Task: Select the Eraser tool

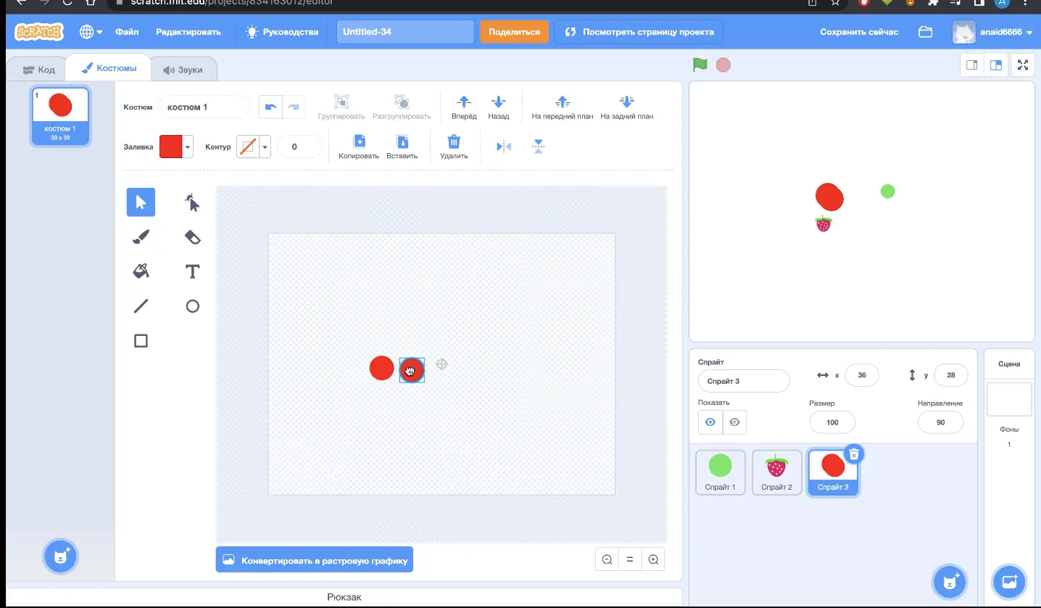Action: 192,237
